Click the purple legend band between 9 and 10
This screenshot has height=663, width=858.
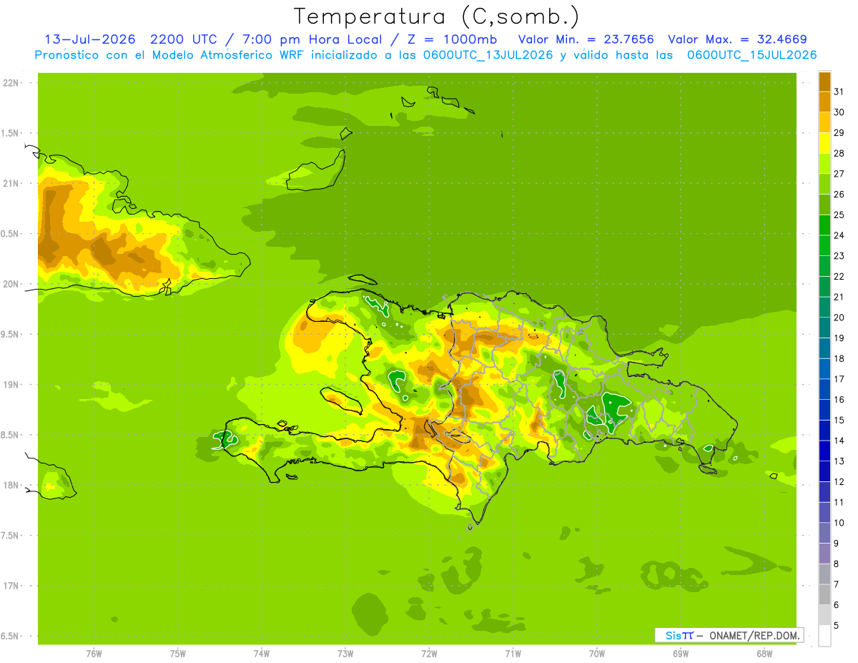coord(824,533)
